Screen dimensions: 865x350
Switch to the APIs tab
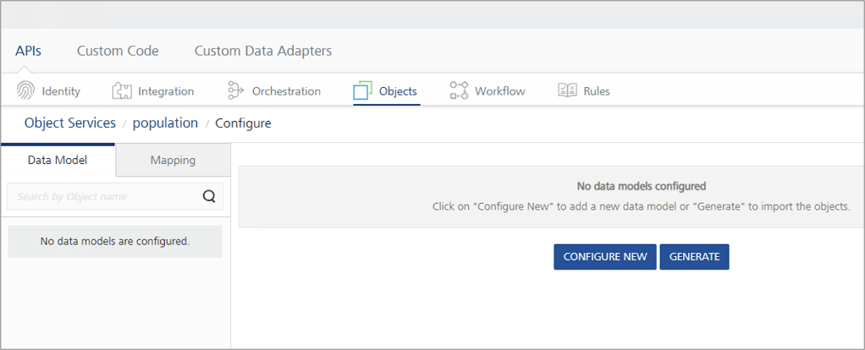point(28,51)
